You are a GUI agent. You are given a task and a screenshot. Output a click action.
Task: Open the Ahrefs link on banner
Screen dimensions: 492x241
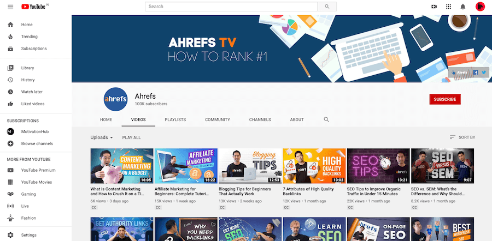coord(460,73)
